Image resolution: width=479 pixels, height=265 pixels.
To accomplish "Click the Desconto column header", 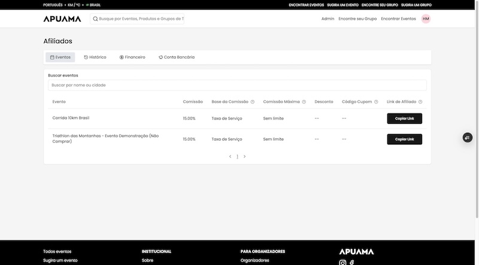I will pos(324,102).
